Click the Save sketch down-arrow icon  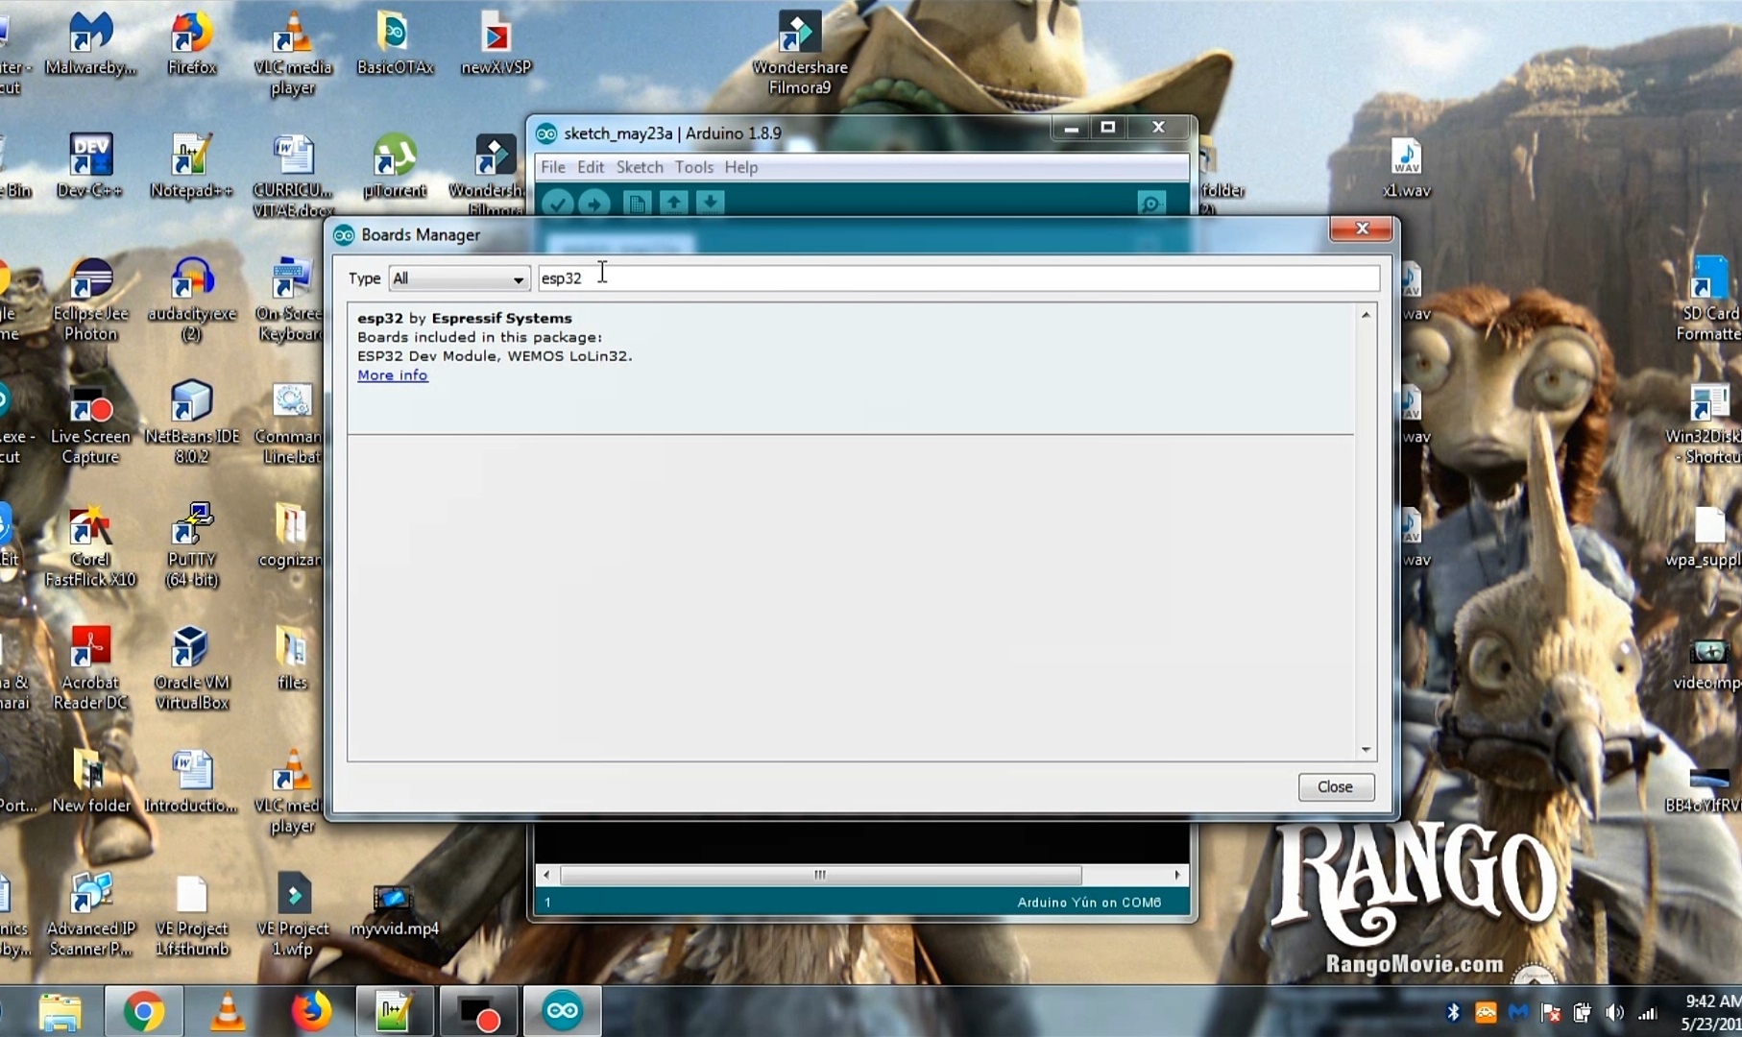pyautogui.click(x=711, y=203)
